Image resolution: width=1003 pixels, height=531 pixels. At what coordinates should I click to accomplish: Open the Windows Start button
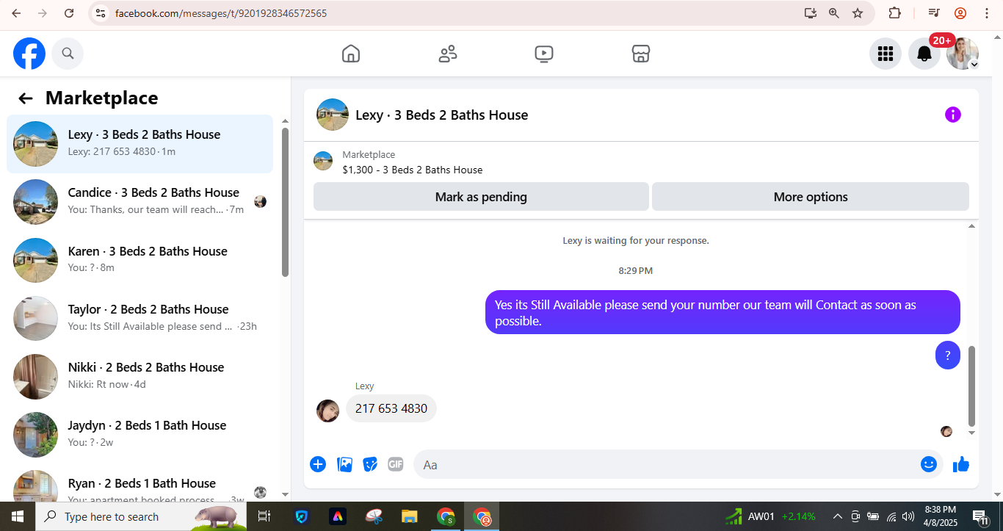(x=18, y=516)
